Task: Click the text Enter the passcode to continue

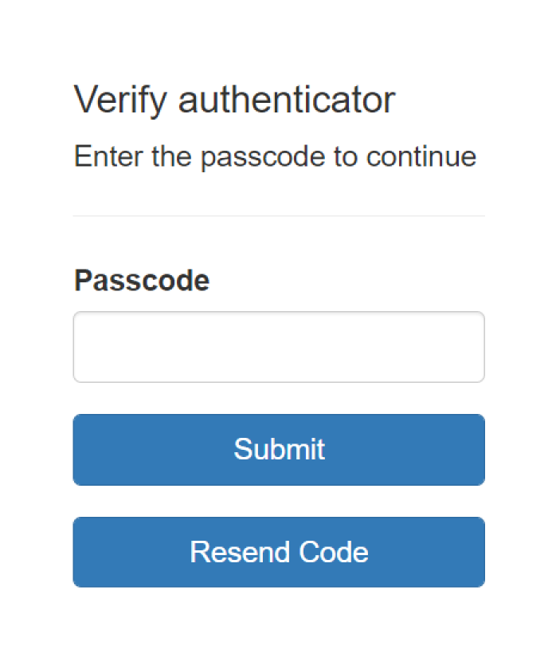Action: [x=275, y=156]
